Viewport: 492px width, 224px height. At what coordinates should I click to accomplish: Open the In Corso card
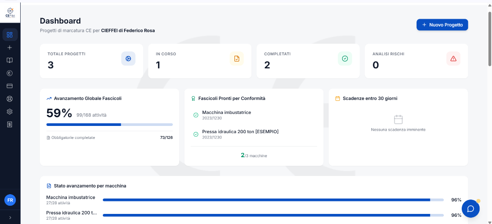(199, 61)
